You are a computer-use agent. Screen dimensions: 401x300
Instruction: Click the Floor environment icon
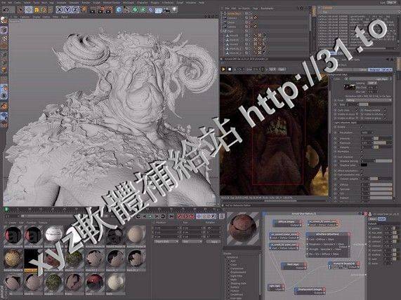tap(159, 10)
